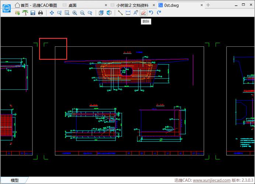The width and height of the screenshot is (255, 184).
Task: Select the 模型 layout tab
Action: 15,180
